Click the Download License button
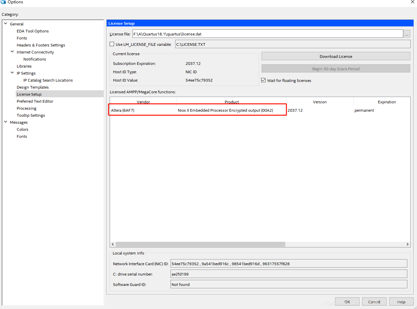417x309 pixels. [x=335, y=56]
